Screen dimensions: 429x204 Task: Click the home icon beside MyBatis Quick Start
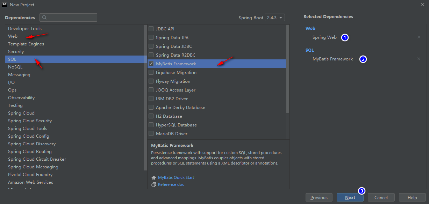click(x=154, y=177)
